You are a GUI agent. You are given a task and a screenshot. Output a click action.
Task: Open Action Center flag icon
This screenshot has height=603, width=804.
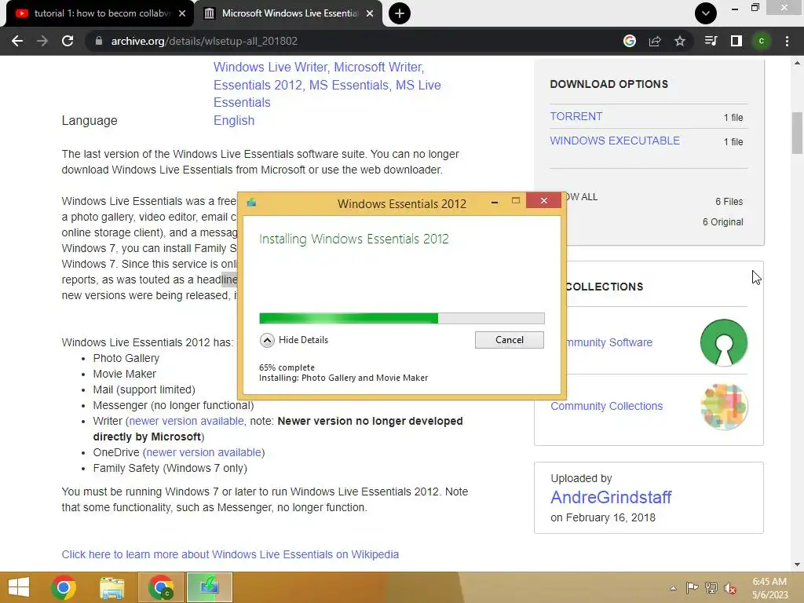tap(692, 588)
